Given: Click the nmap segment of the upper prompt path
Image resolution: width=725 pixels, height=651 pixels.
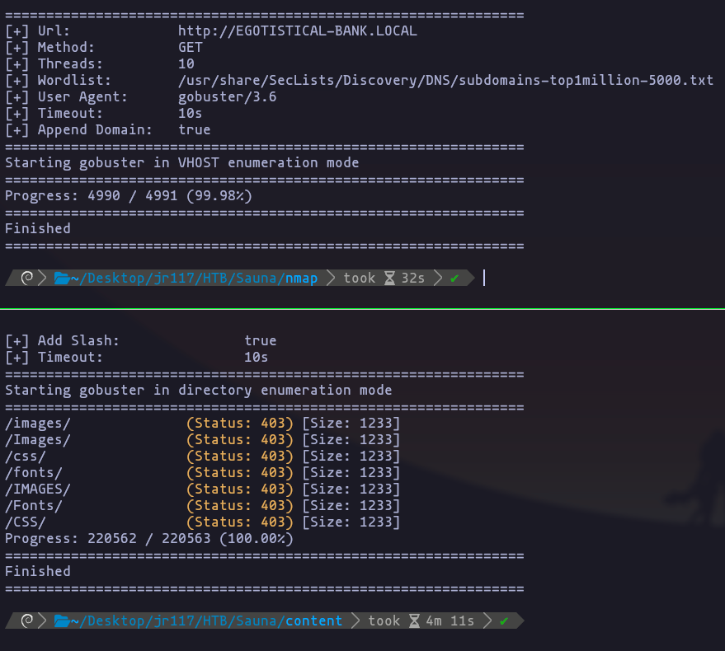Looking at the screenshot, I should [x=301, y=279].
